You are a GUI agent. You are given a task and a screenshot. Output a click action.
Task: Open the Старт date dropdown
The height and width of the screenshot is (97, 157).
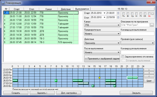pyautogui.click(x=104, y=13)
